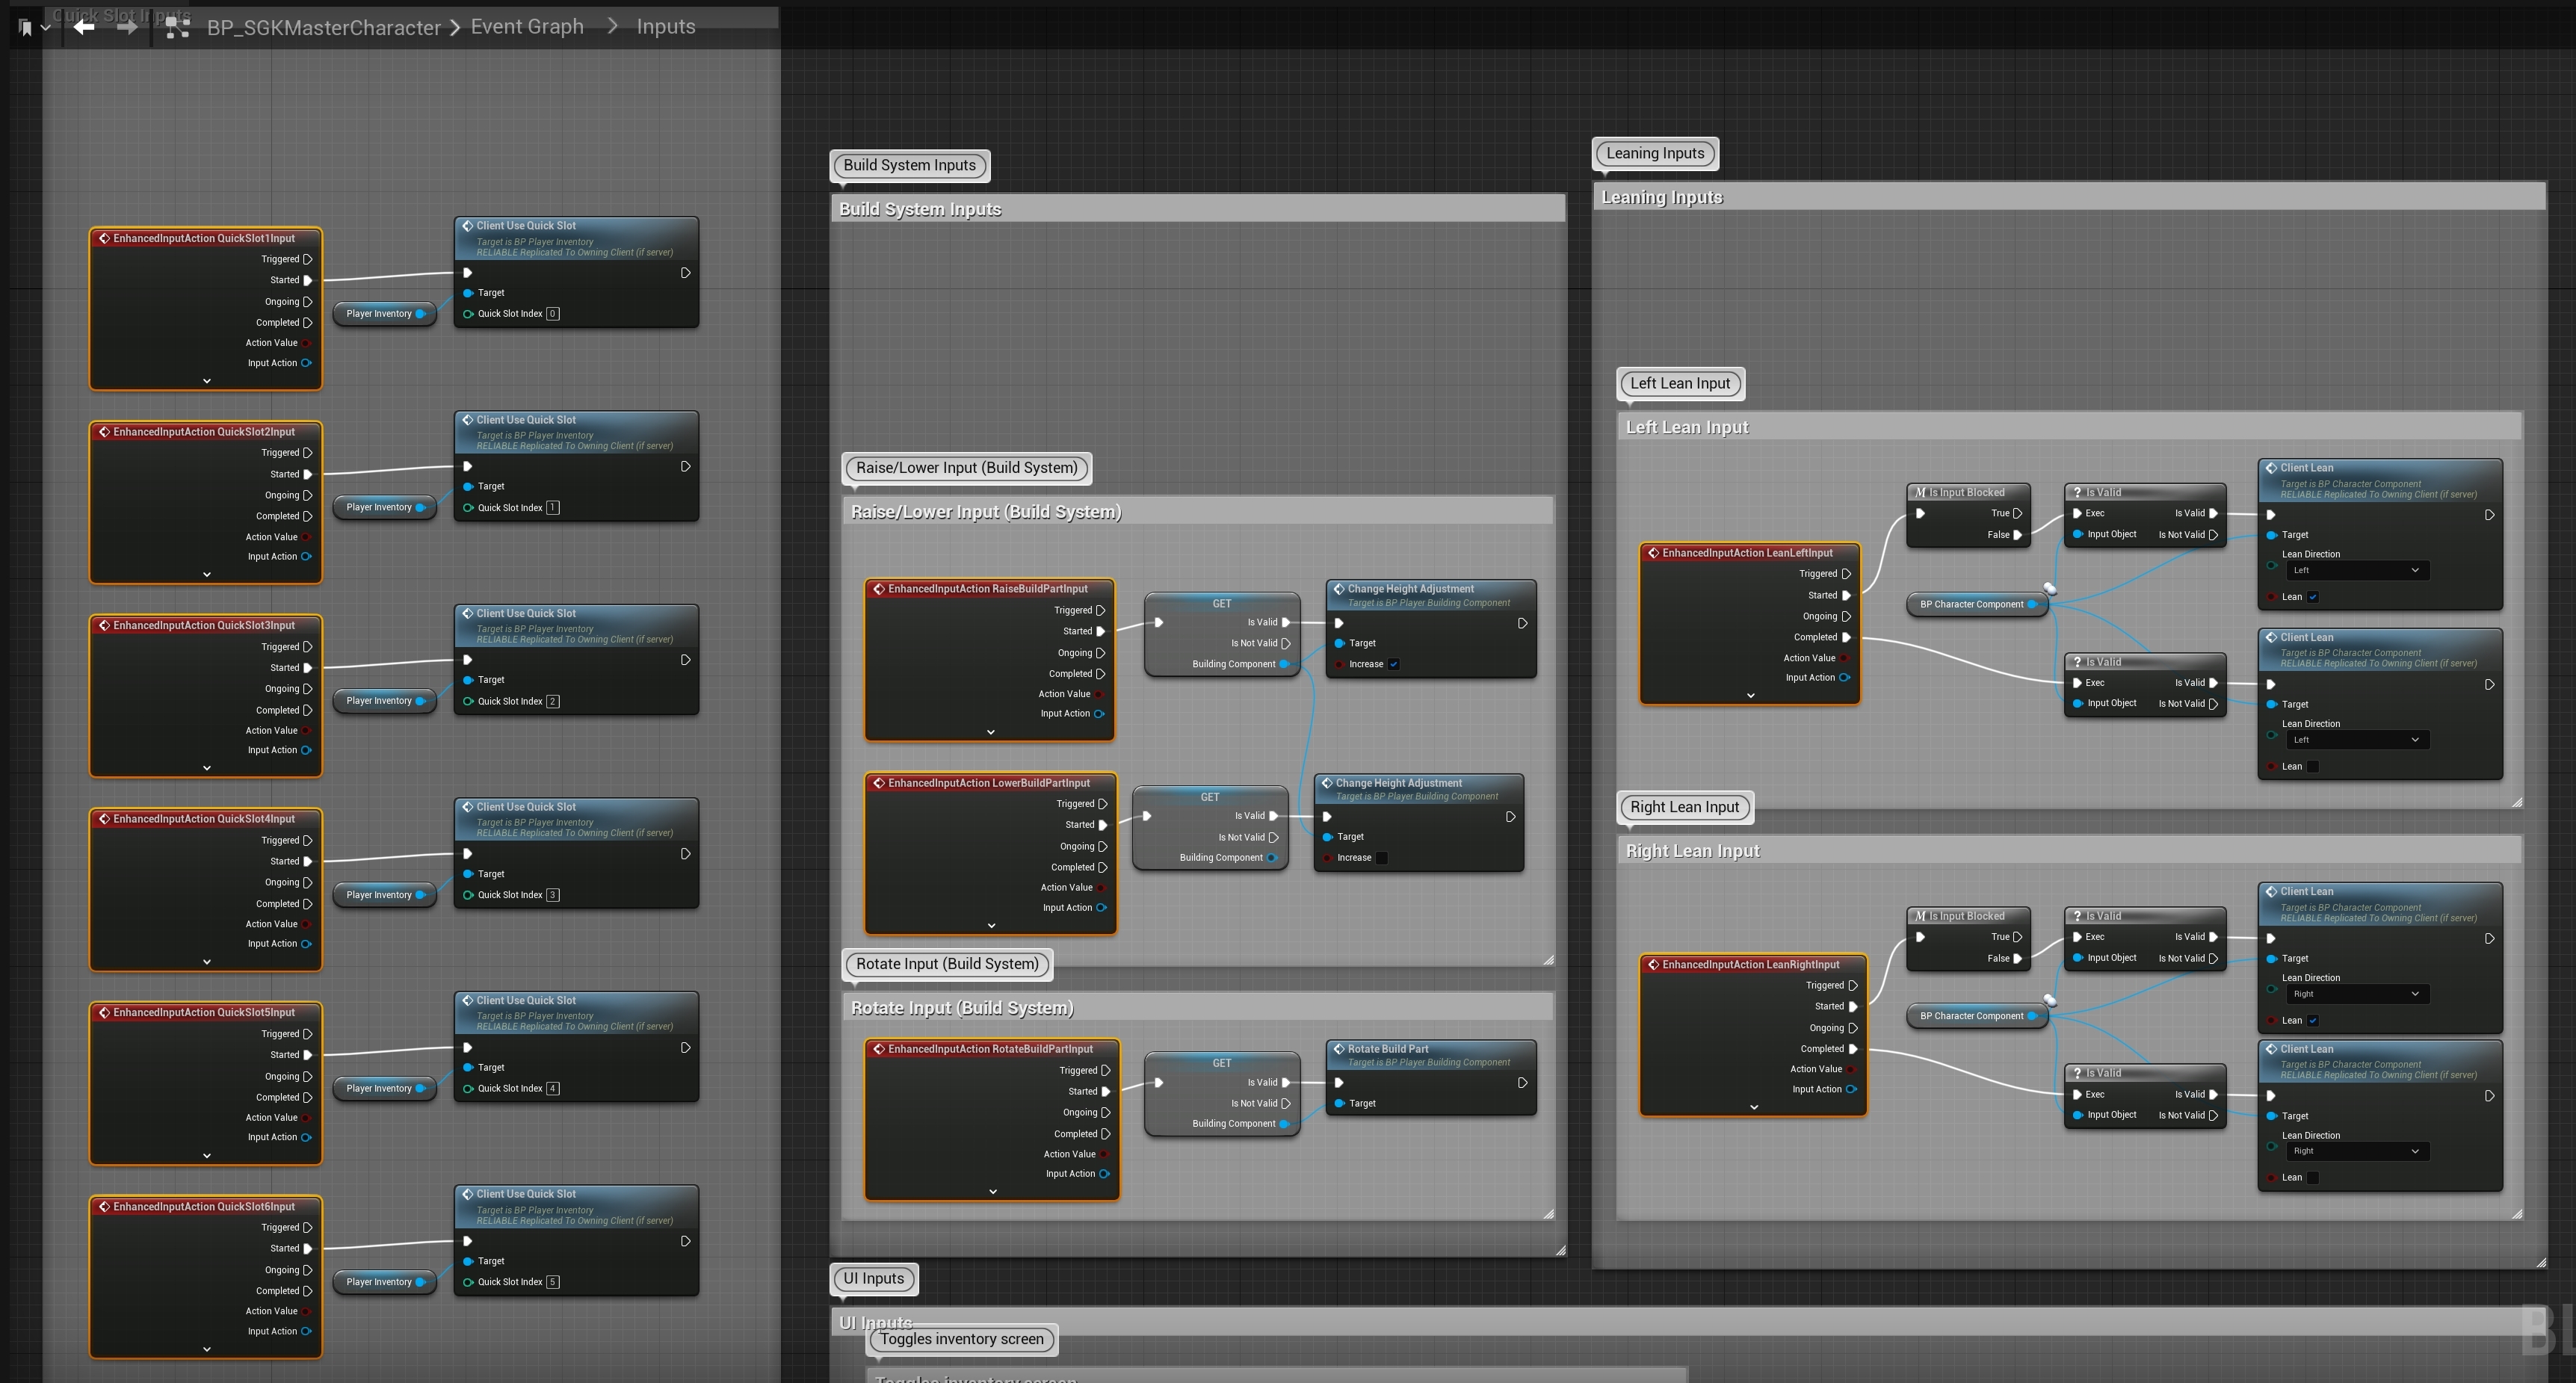Click resize handle of Left Lean Input comment
The width and height of the screenshot is (2576, 1383).
pyautogui.click(x=2516, y=802)
